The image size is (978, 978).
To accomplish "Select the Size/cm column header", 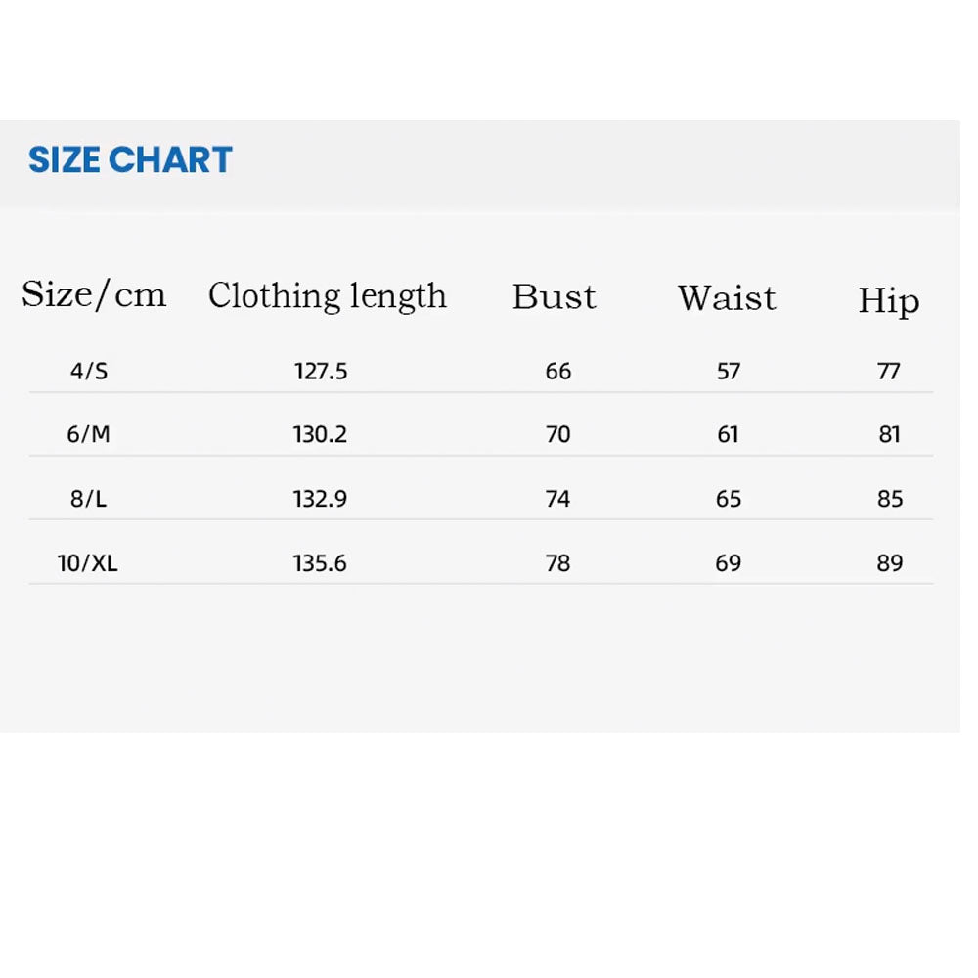I will click(94, 293).
